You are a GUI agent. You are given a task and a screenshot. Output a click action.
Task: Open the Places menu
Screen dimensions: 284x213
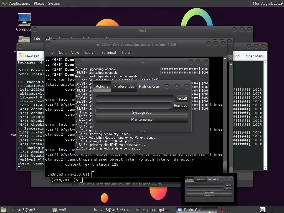(x=39, y=3)
